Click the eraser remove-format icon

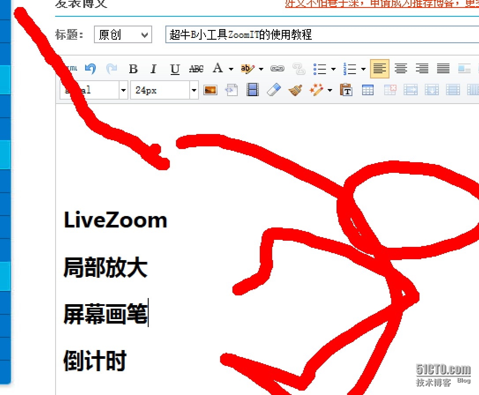[x=274, y=90]
